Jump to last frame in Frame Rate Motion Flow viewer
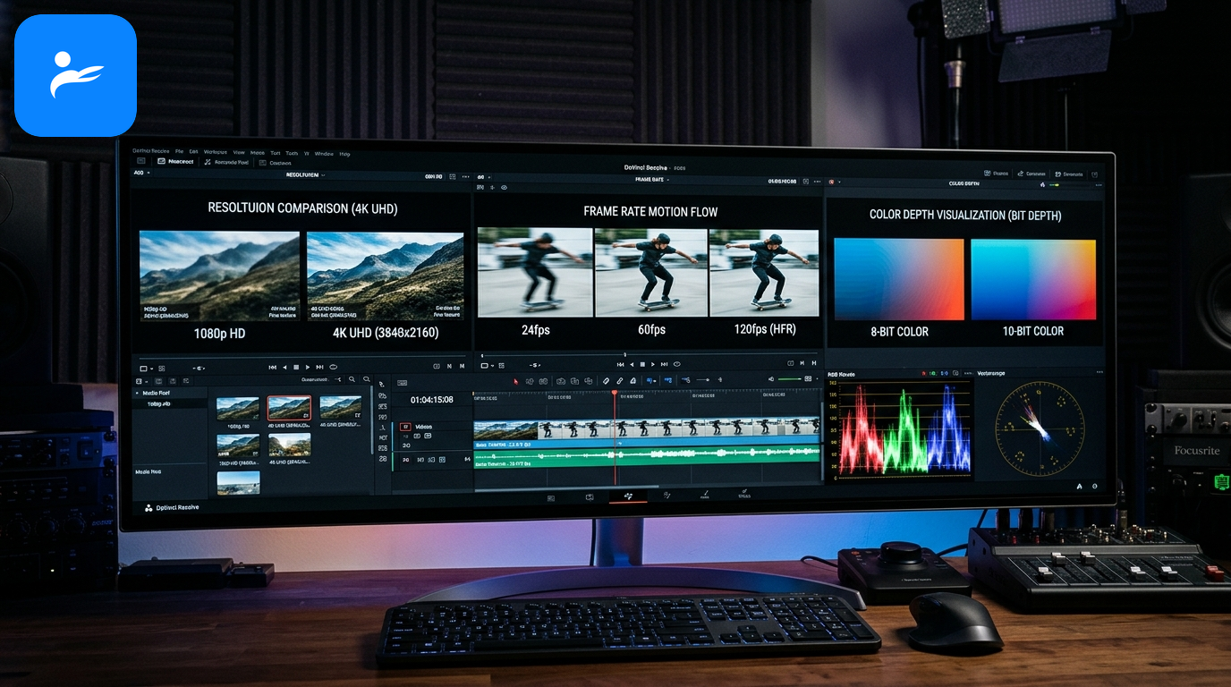Screen dimensions: 1231x687 pyautogui.click(x=664, y=364)
